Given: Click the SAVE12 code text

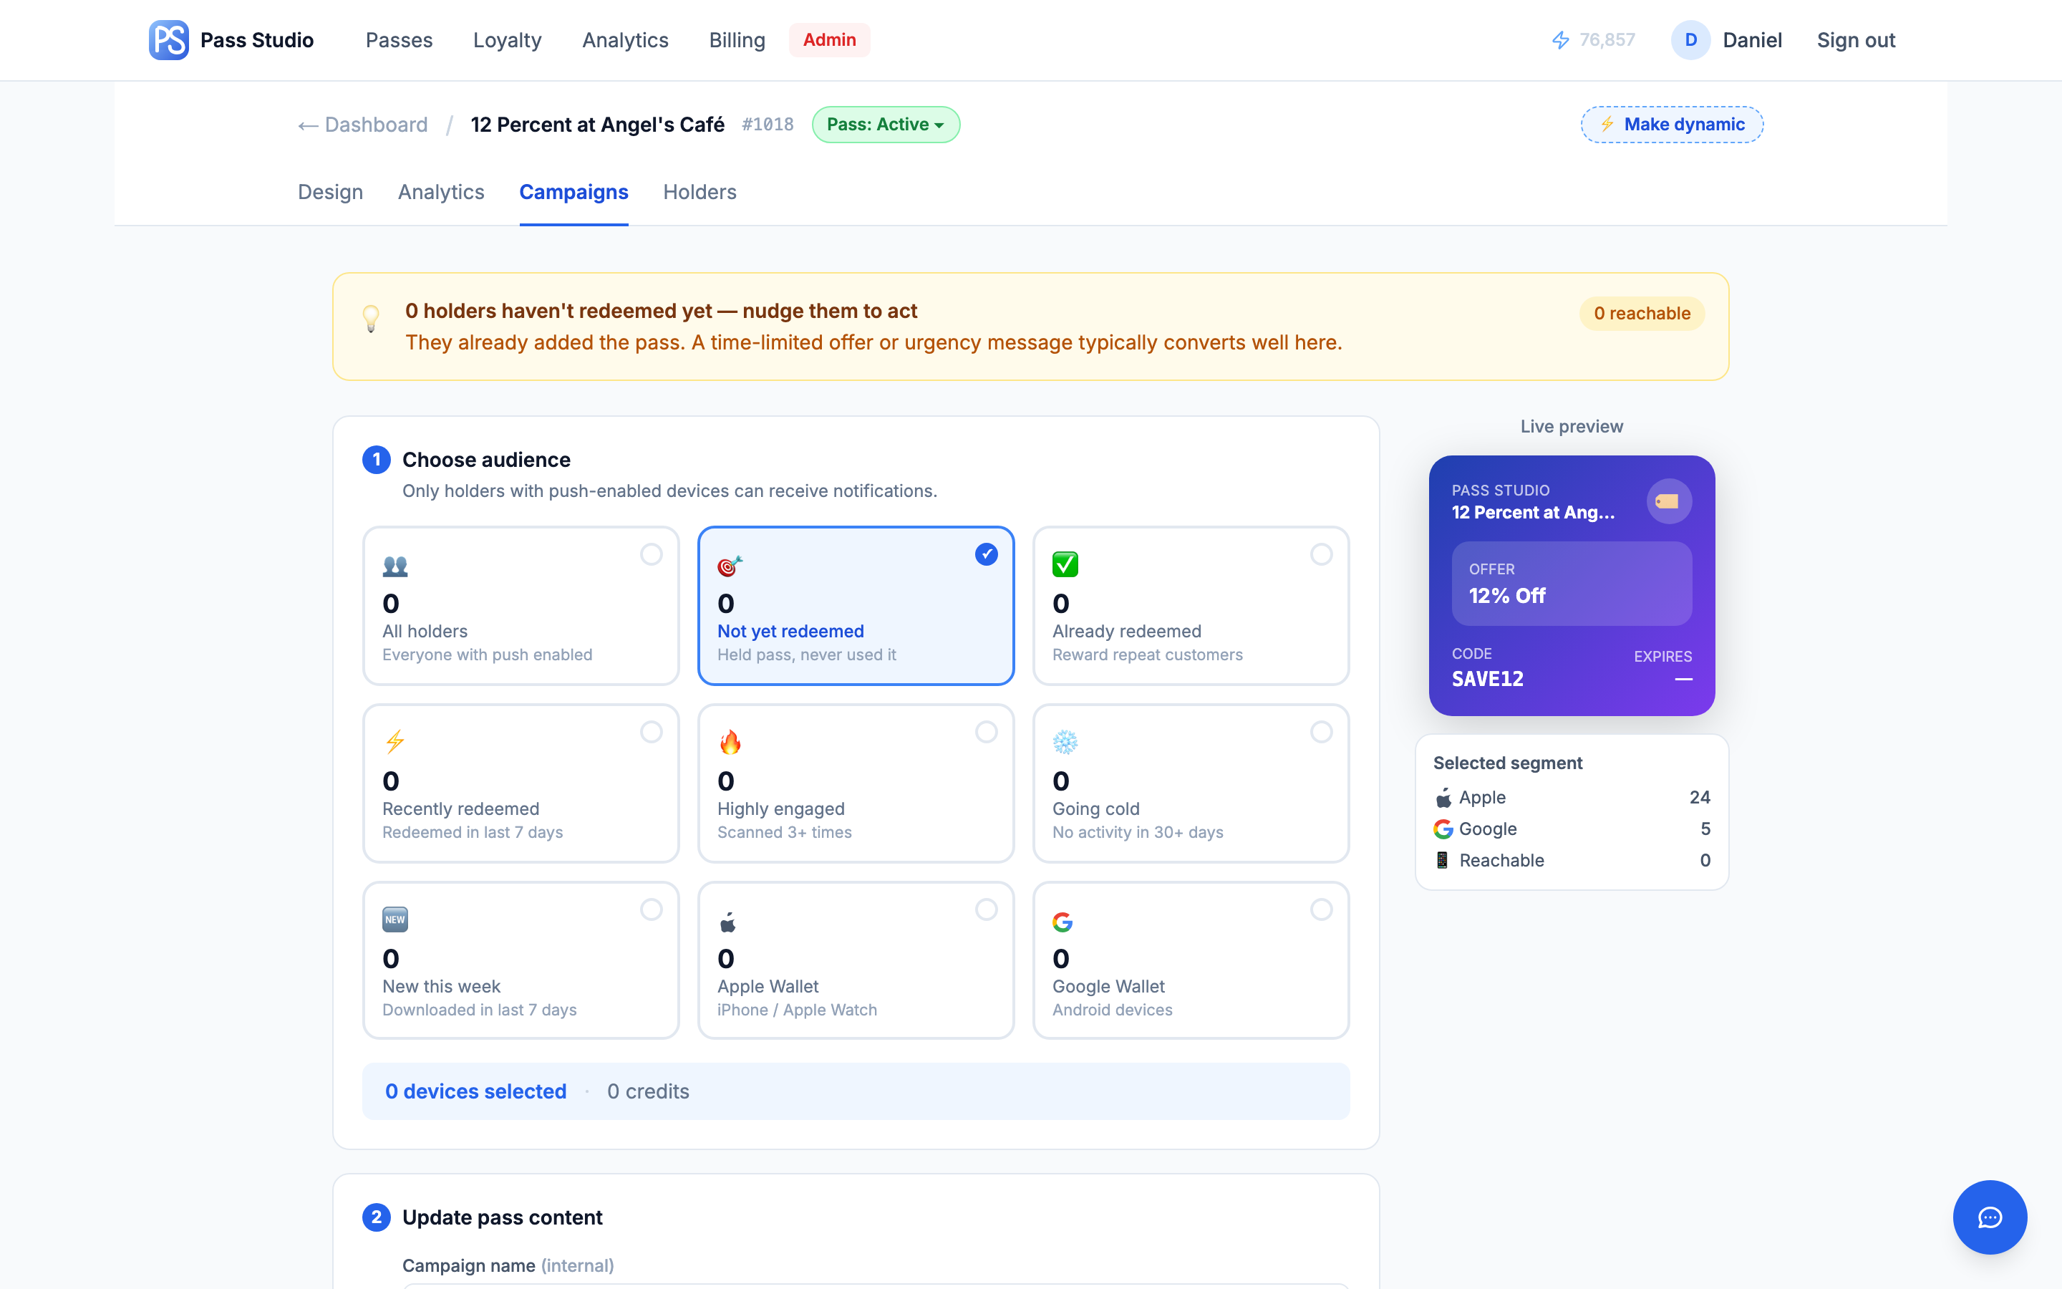Looking at the screenshot, I should 1488,680.
